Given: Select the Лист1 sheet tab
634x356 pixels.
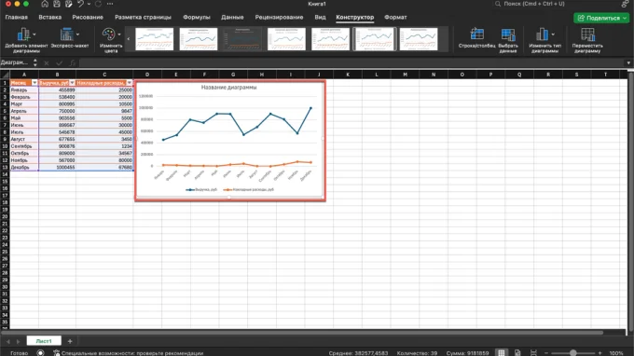Looking at the screenshot, I should pyautogui.click(x=44, y=341).
